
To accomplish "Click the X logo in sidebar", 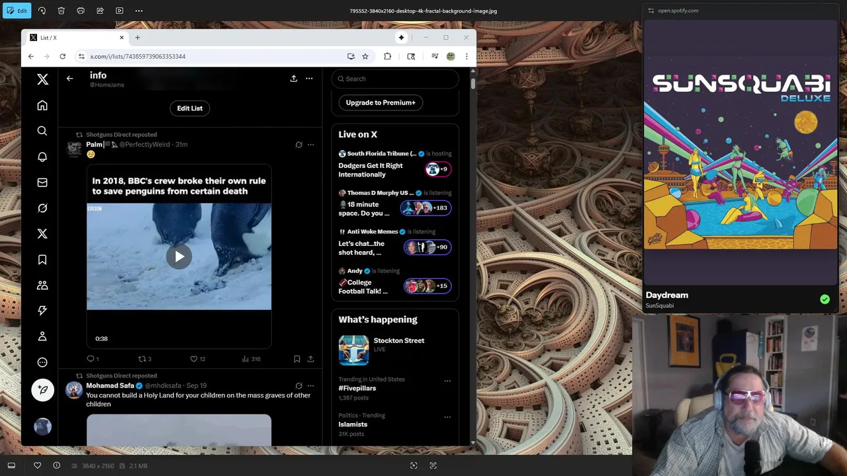I will pos(42,79).
